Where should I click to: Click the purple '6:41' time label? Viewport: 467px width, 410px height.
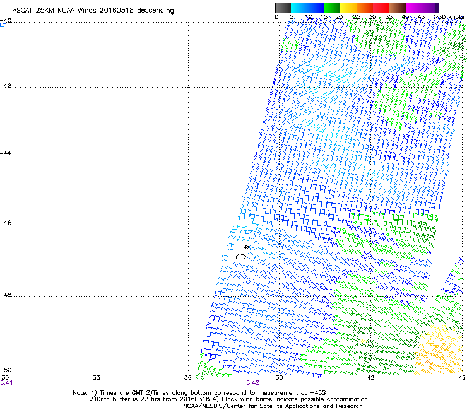click(x=6, y=383)
